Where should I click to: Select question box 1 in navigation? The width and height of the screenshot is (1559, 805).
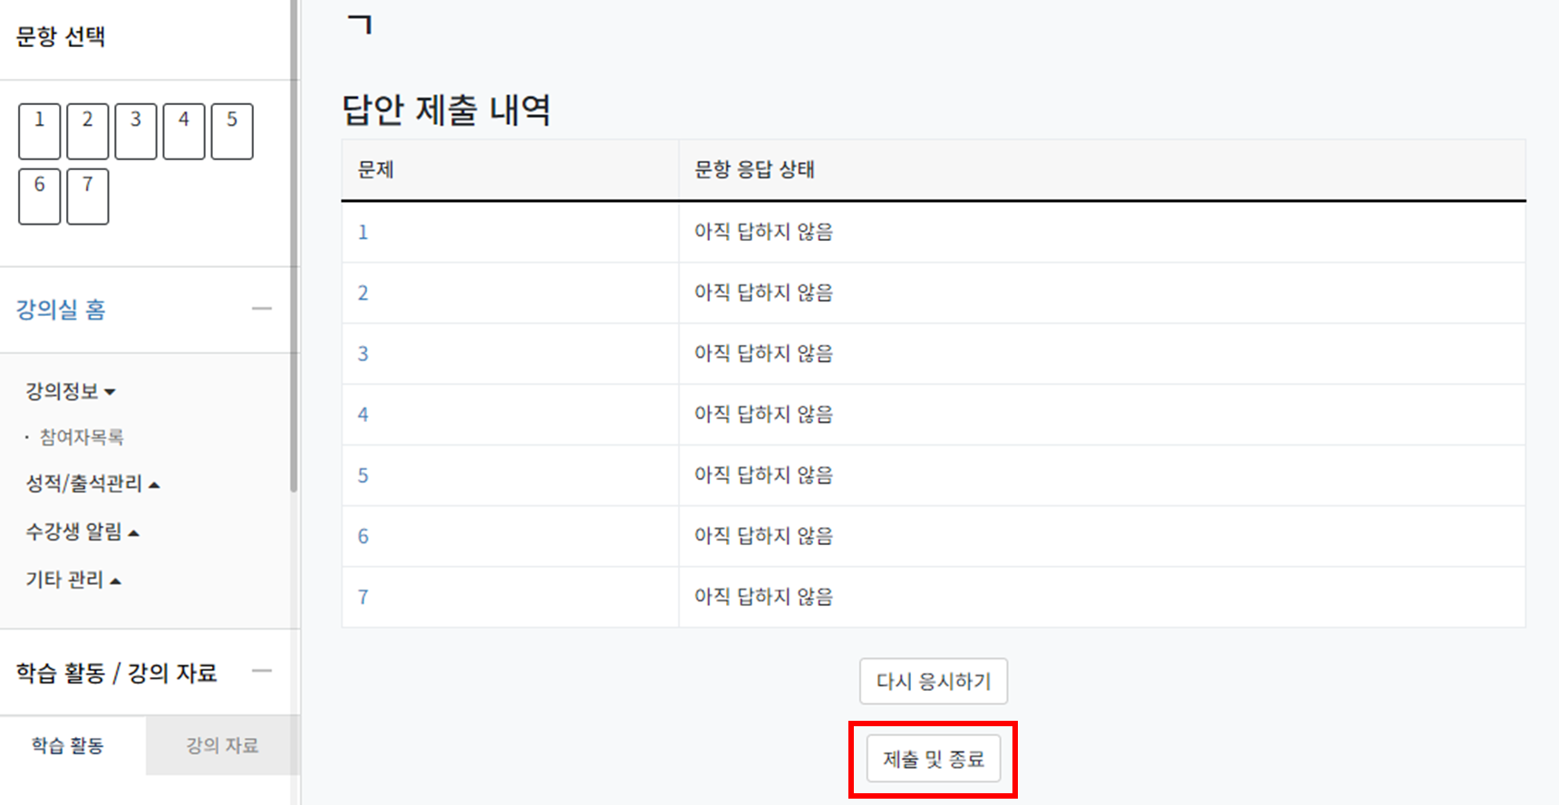pyautogui.click(x=40, y=131)
